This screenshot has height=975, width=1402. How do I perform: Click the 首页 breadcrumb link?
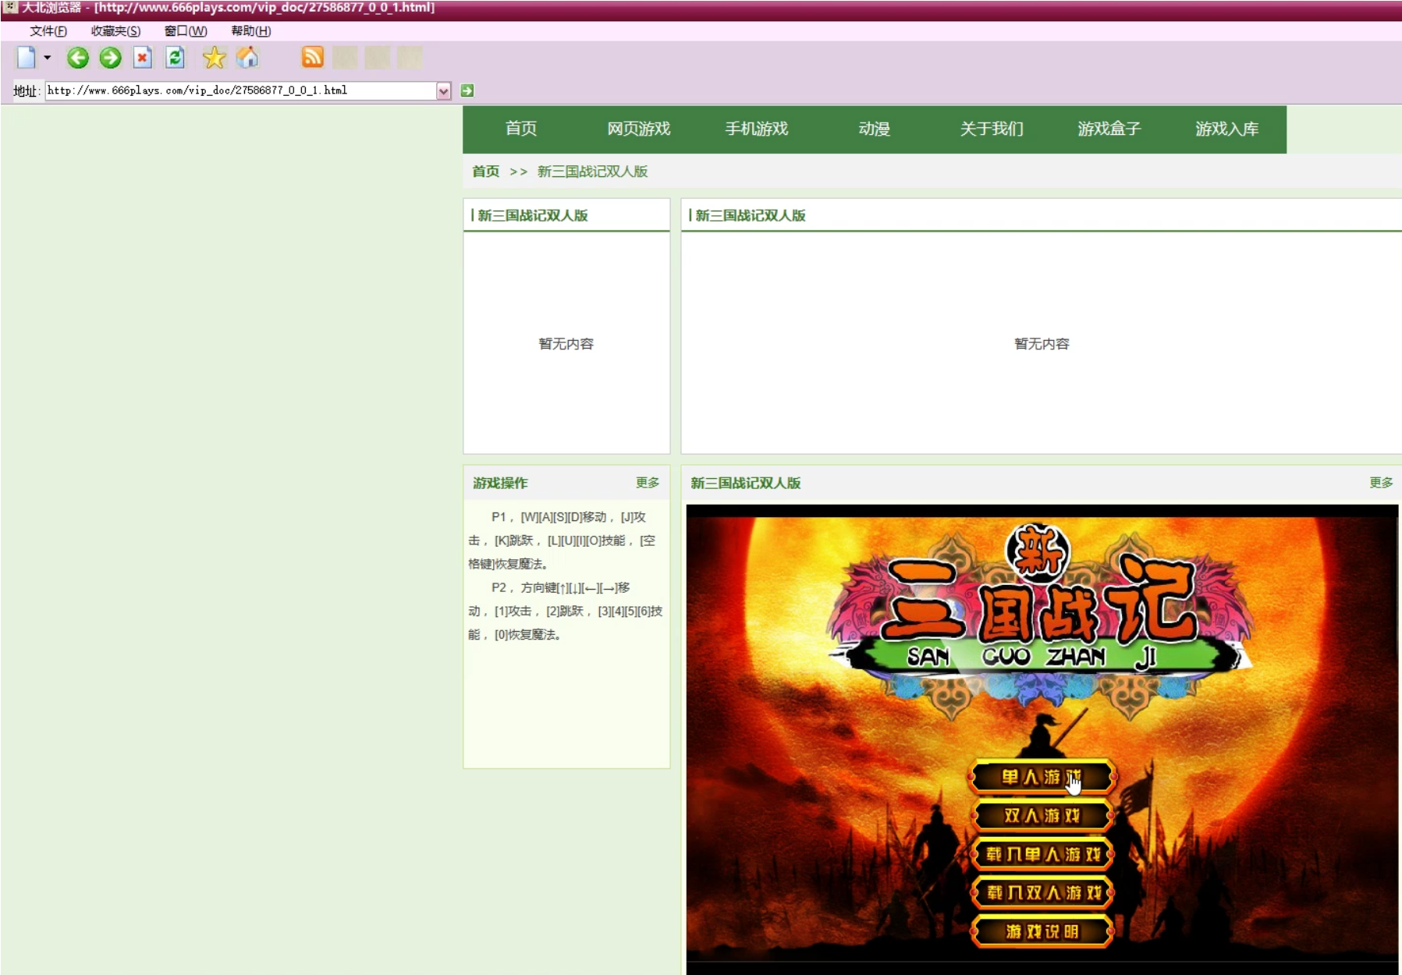(486, 172)
